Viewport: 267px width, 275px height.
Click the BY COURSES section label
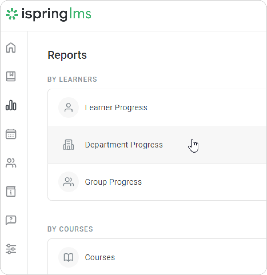tap(70, 229)
